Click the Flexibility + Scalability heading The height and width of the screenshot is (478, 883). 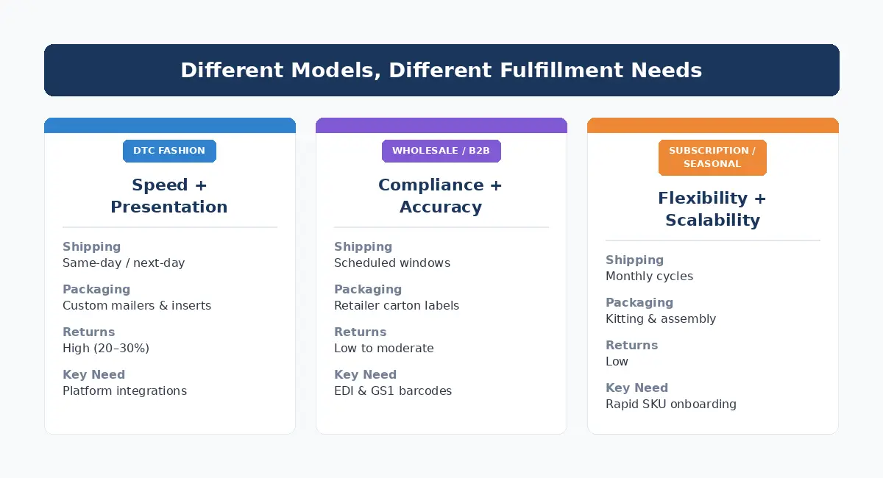[712, 209]
